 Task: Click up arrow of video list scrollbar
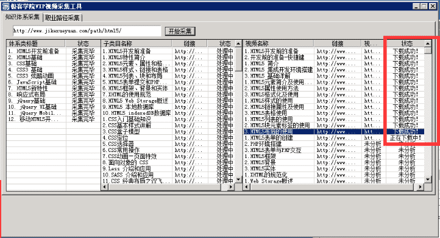click(x=428, y=43)
